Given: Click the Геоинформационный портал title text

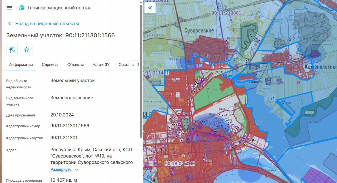Looking at the screenshot, I should (60, 8).
